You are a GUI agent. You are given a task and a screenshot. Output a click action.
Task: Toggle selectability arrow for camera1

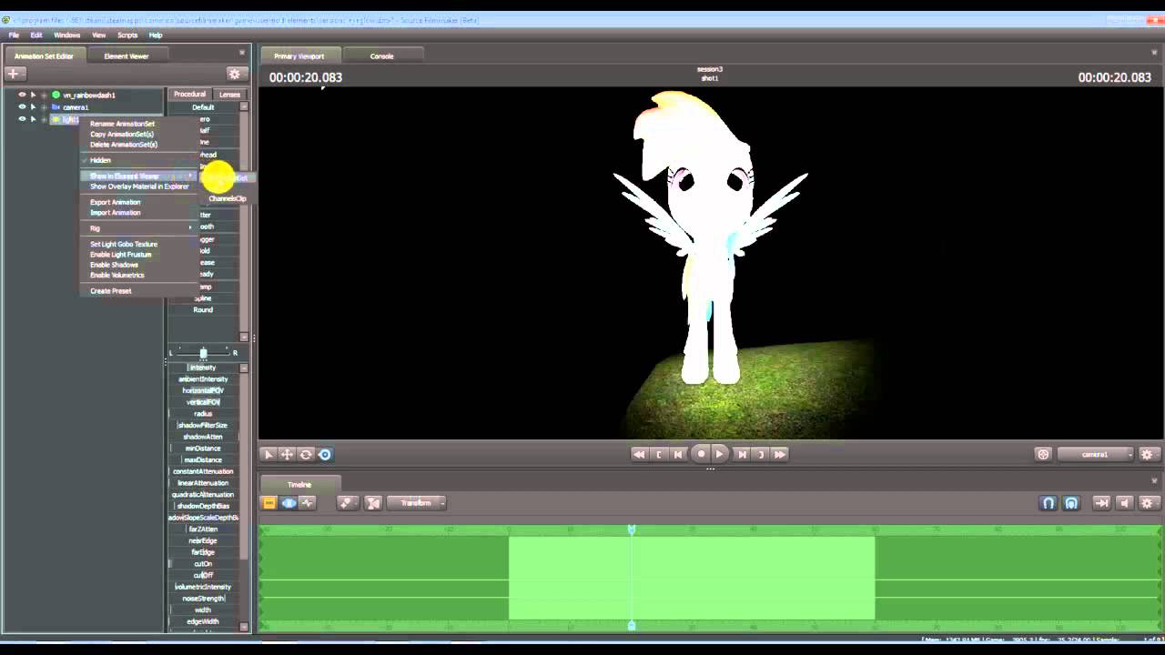tap(33, 106)
